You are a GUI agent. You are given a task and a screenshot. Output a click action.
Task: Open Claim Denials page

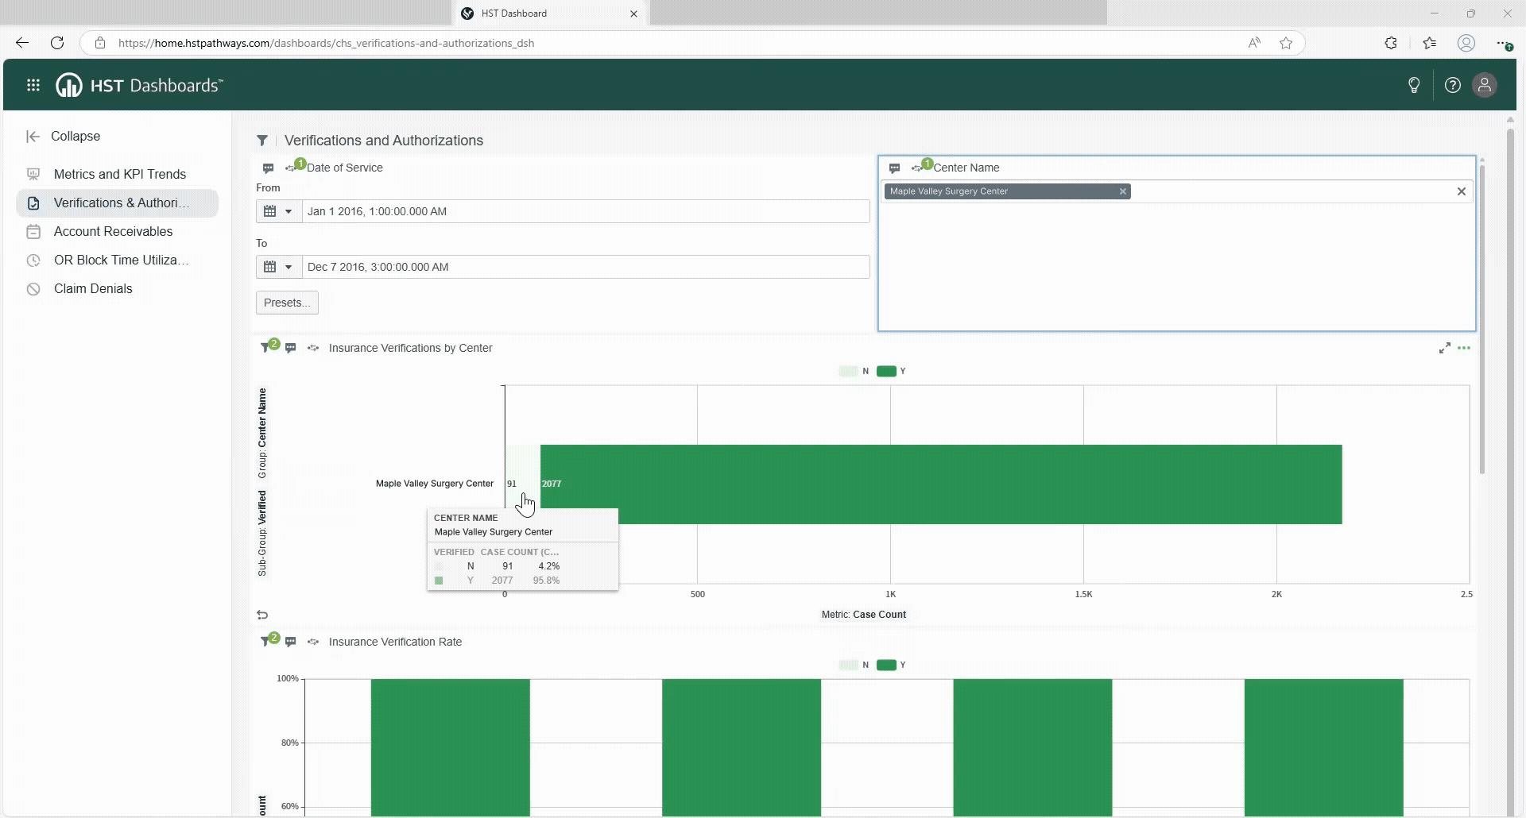118,288
